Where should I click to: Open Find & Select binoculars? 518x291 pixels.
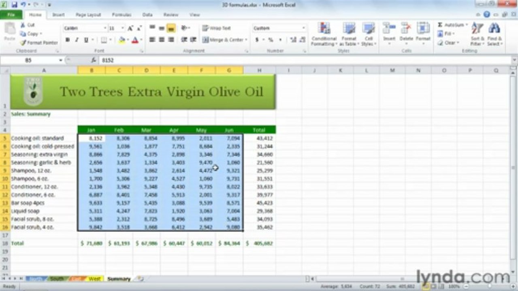pos(494,34)
